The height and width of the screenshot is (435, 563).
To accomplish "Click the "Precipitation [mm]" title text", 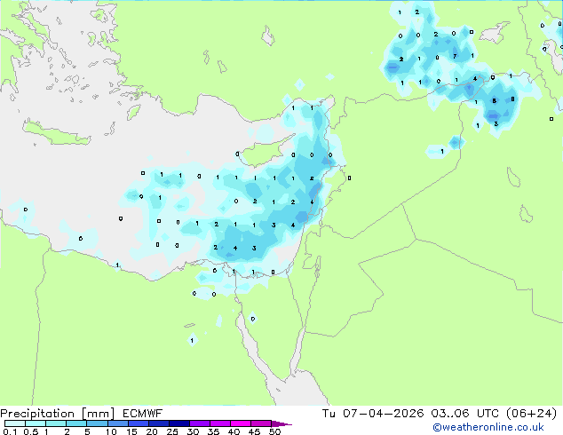I will [x=58, y=414].
